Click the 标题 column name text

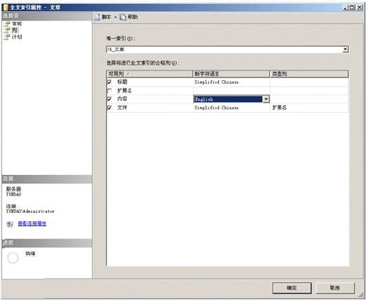(122, 82)
